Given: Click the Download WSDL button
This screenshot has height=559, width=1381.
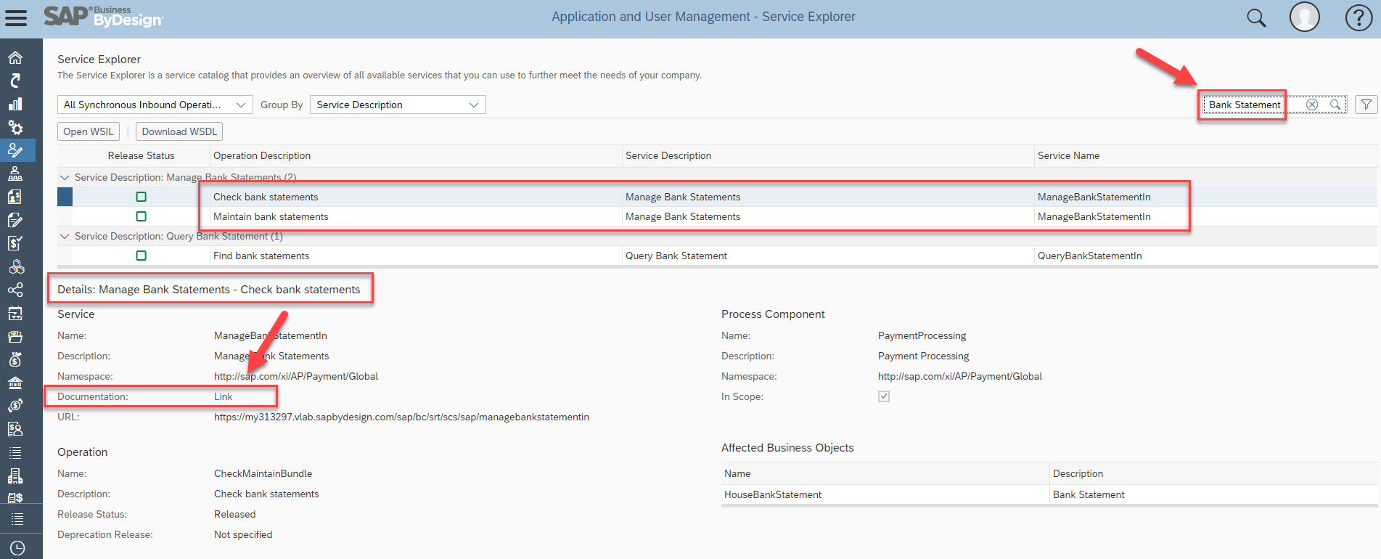Looking at the screenshot, I should pyautogui.click(x=179, y=131).
